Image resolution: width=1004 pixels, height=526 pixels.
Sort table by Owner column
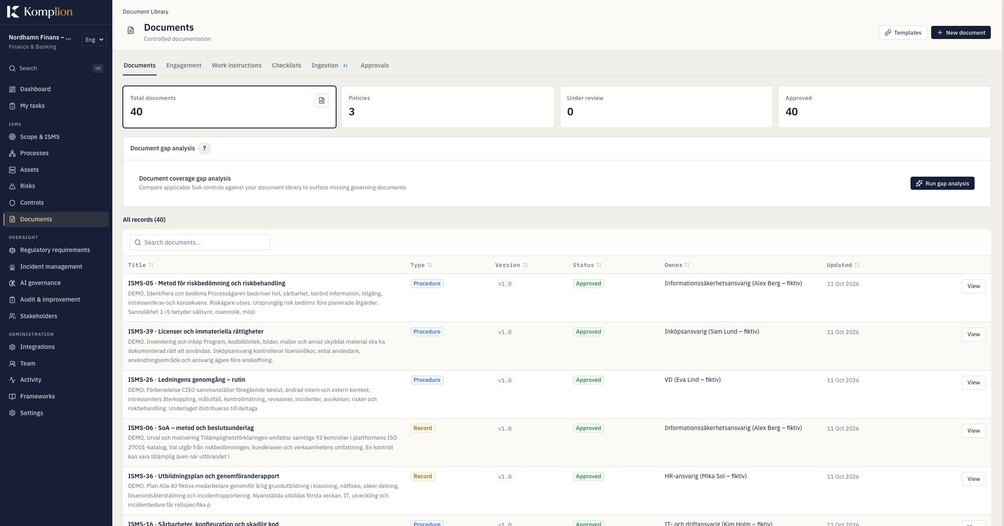(x=677, y=265)
